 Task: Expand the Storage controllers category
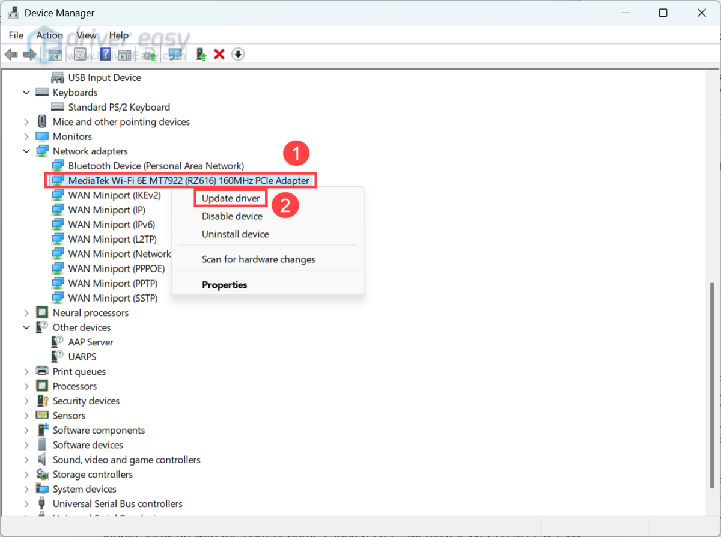coord(26,475)
